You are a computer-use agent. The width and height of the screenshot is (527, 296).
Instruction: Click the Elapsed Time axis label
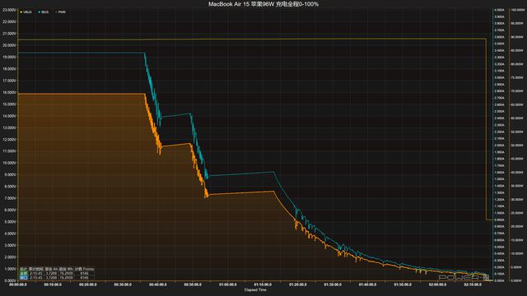coord(255,290)
